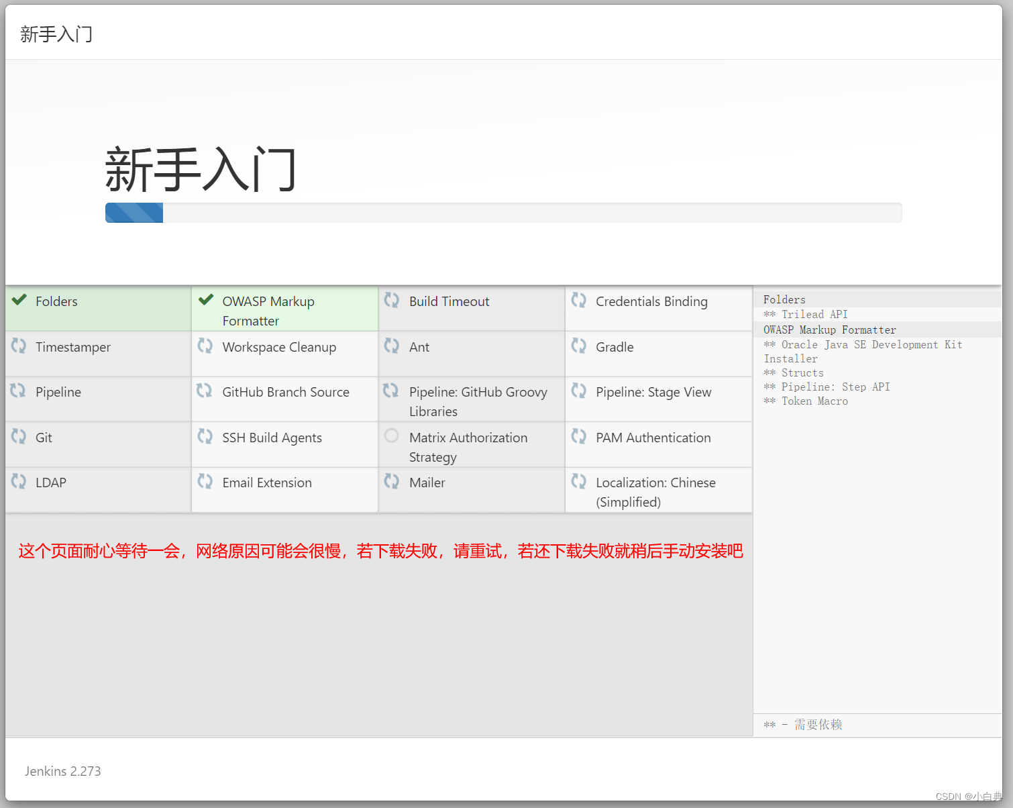This screenshot has width=1013, height=808.
Task: Click the Oracle Java SE Development Kit Installer line
Action: tap(863, 352)
